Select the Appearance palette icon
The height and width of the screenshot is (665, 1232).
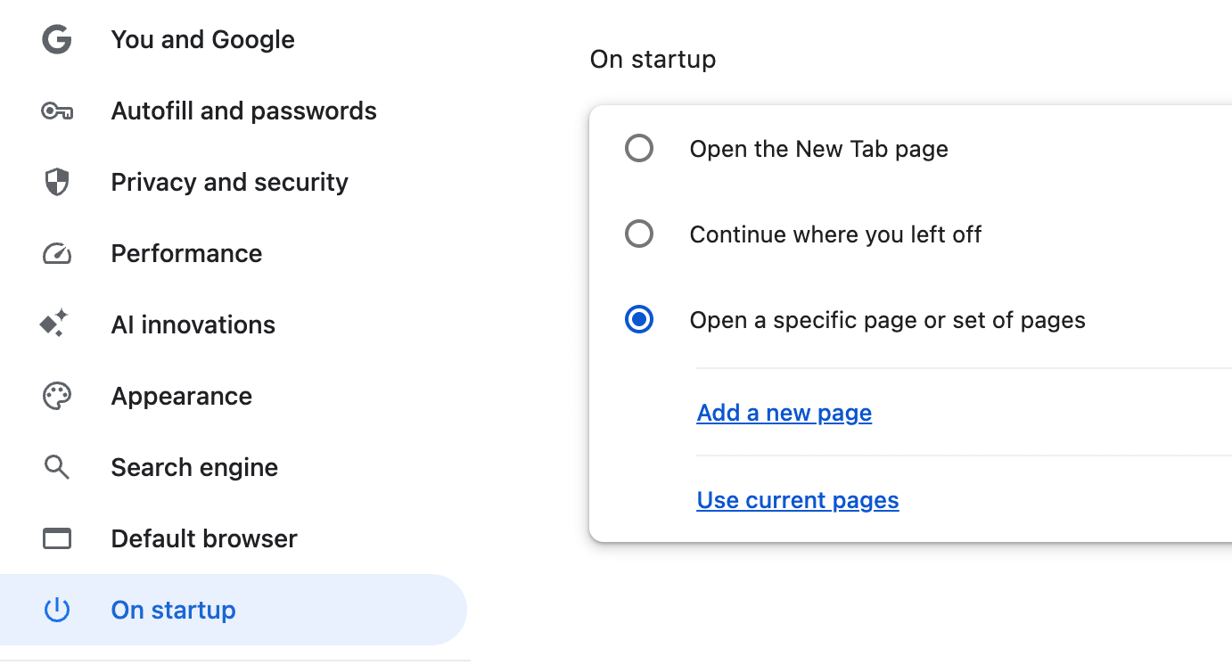(x=55, y=396)
